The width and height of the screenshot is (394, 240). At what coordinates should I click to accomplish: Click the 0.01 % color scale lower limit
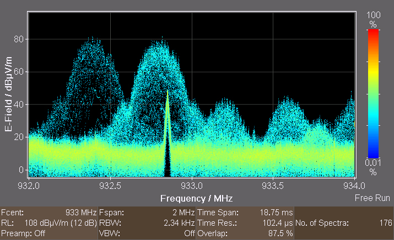coord(373,167)
